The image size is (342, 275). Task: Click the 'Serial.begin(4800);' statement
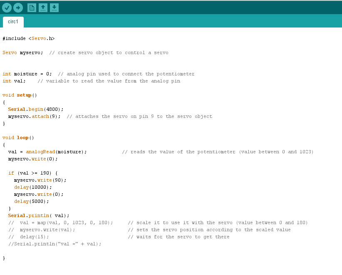tap(36, 109)
